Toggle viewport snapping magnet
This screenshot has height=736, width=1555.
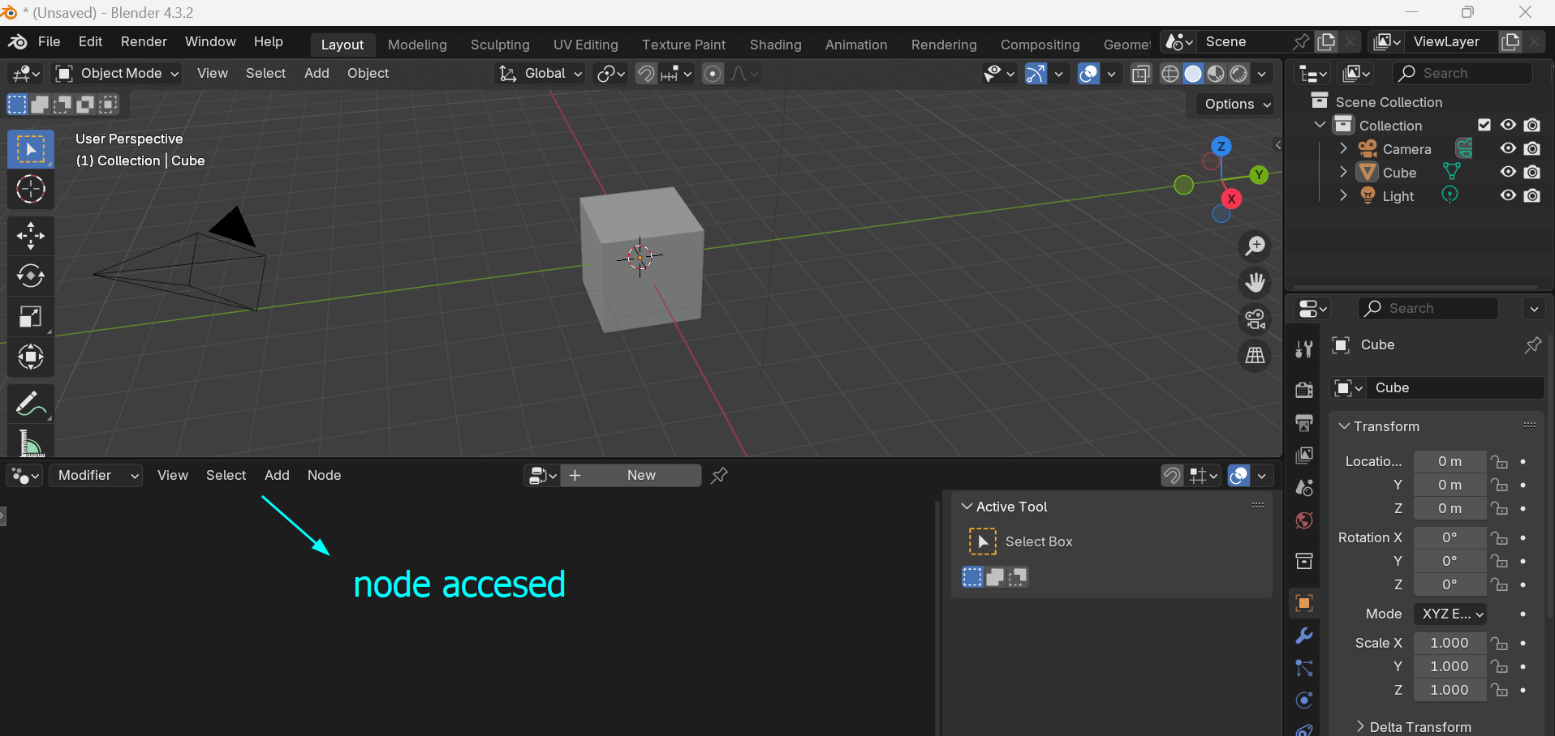[645, 74]
